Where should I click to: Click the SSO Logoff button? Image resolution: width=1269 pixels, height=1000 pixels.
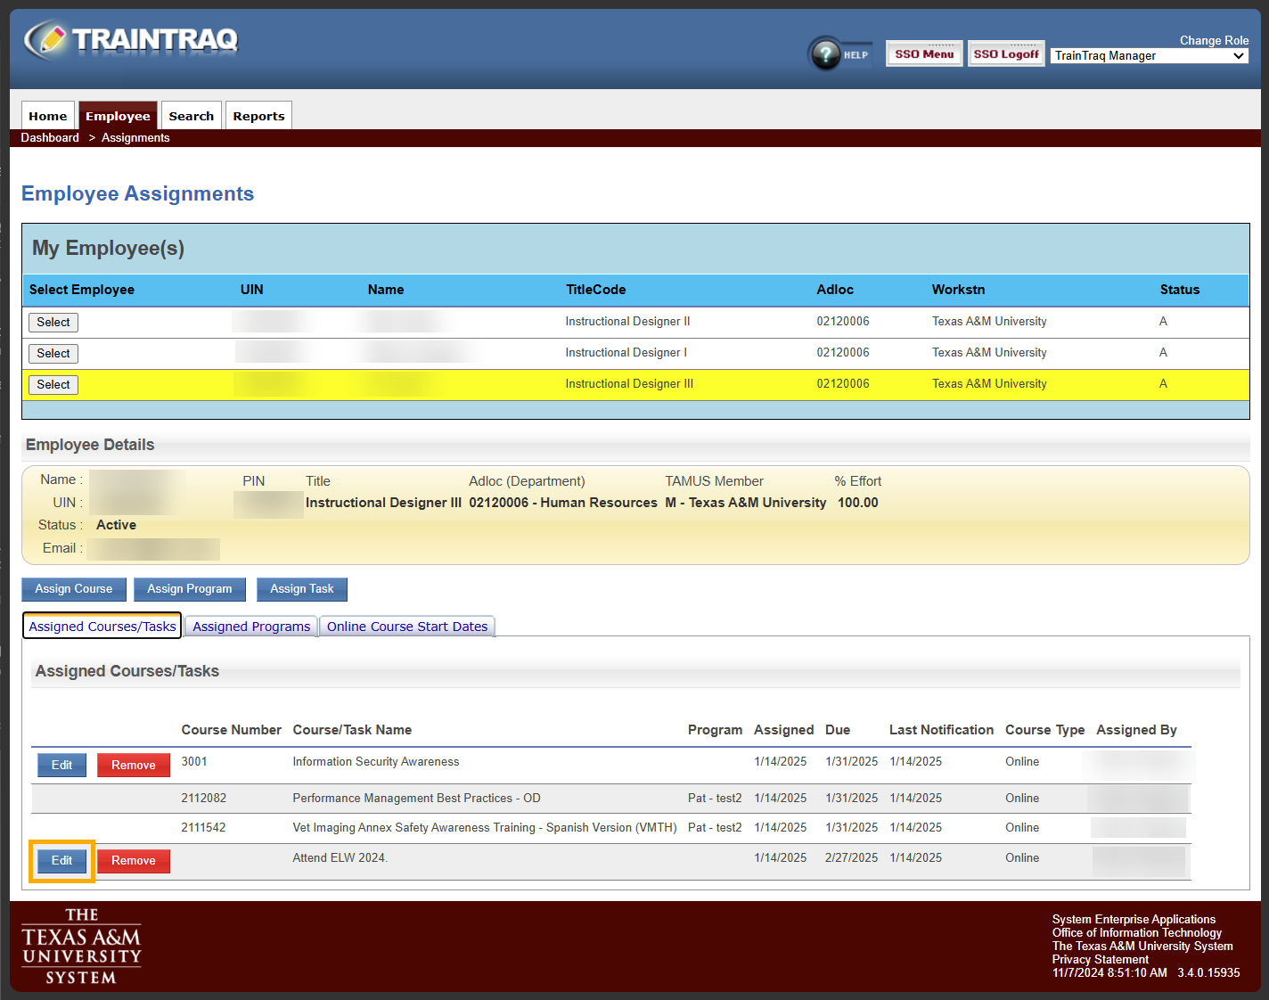tap(1006, 54)
